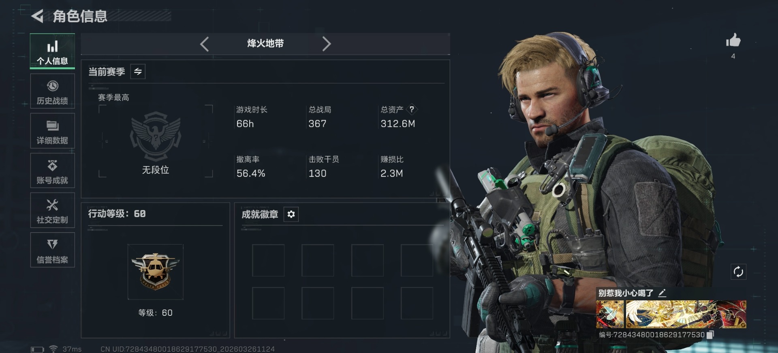
Task: Open 成就徽章 gear settings
Action: [291, 214]
